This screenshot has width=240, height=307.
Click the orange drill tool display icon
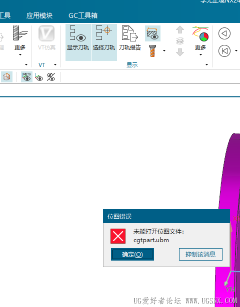[x=152, y=51]
